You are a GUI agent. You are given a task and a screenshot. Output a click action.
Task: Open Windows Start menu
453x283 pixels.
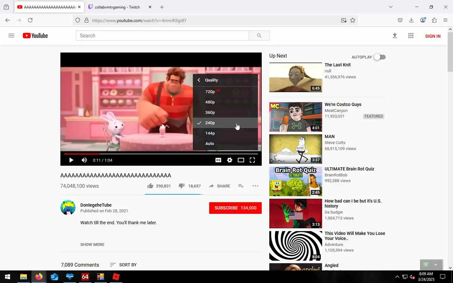click(x=8, y=277)
